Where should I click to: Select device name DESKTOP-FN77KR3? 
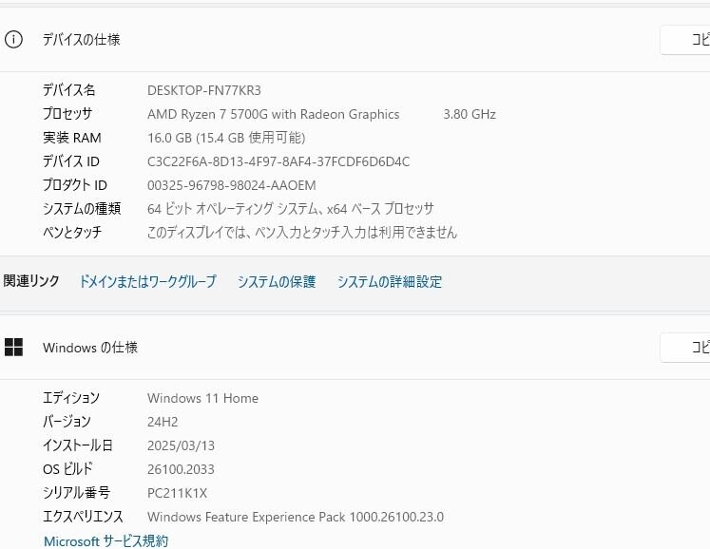pos(204,90)
